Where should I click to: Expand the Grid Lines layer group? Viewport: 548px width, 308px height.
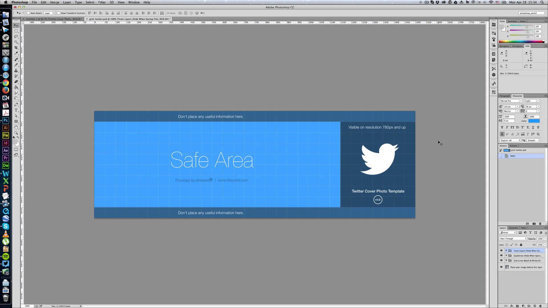[x=506, y=260]
